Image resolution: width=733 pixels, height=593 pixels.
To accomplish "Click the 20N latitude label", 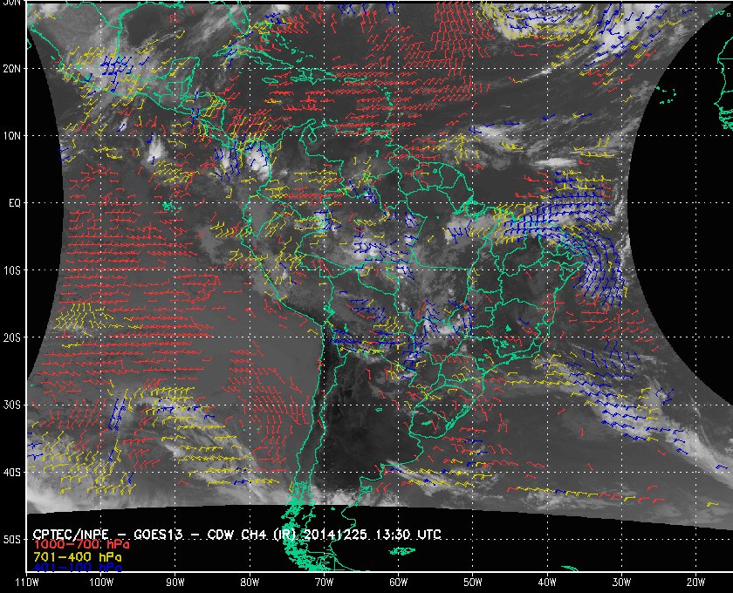I will click(12, 69).
